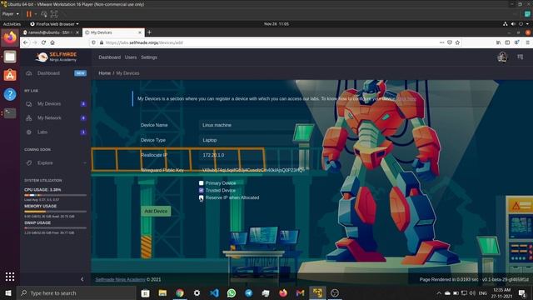Screen dimensions: 533x300
Task: Open VMware power options dropdown arrow
Action: tap(36, 14)
